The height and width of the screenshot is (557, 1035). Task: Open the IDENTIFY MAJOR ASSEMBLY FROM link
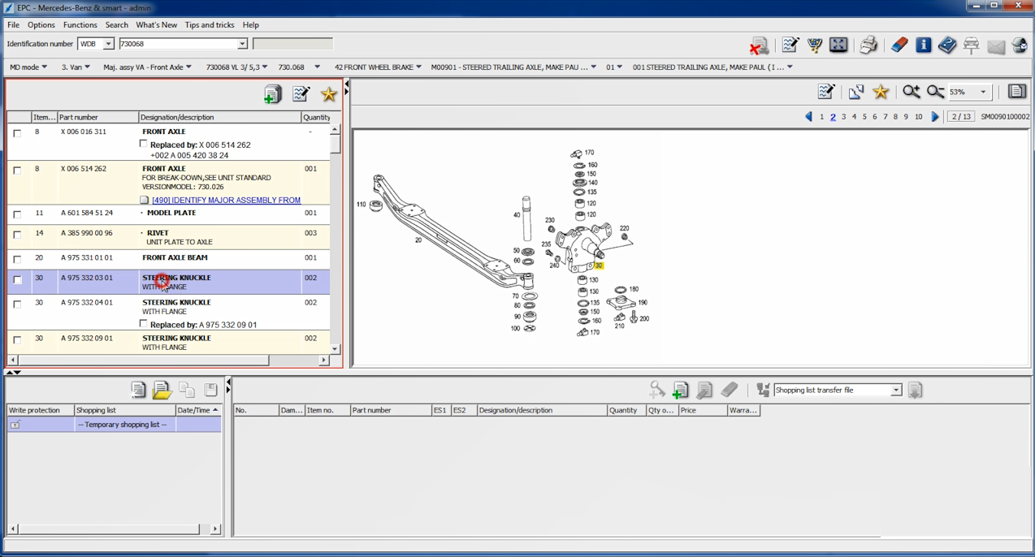(226, 200)
